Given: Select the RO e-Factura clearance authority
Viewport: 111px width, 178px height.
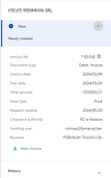Looking at the screenshot, I should coord(91,119).
